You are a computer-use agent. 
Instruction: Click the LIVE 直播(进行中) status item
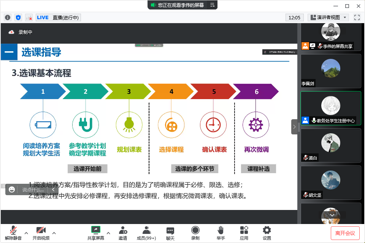pos(58,17)
